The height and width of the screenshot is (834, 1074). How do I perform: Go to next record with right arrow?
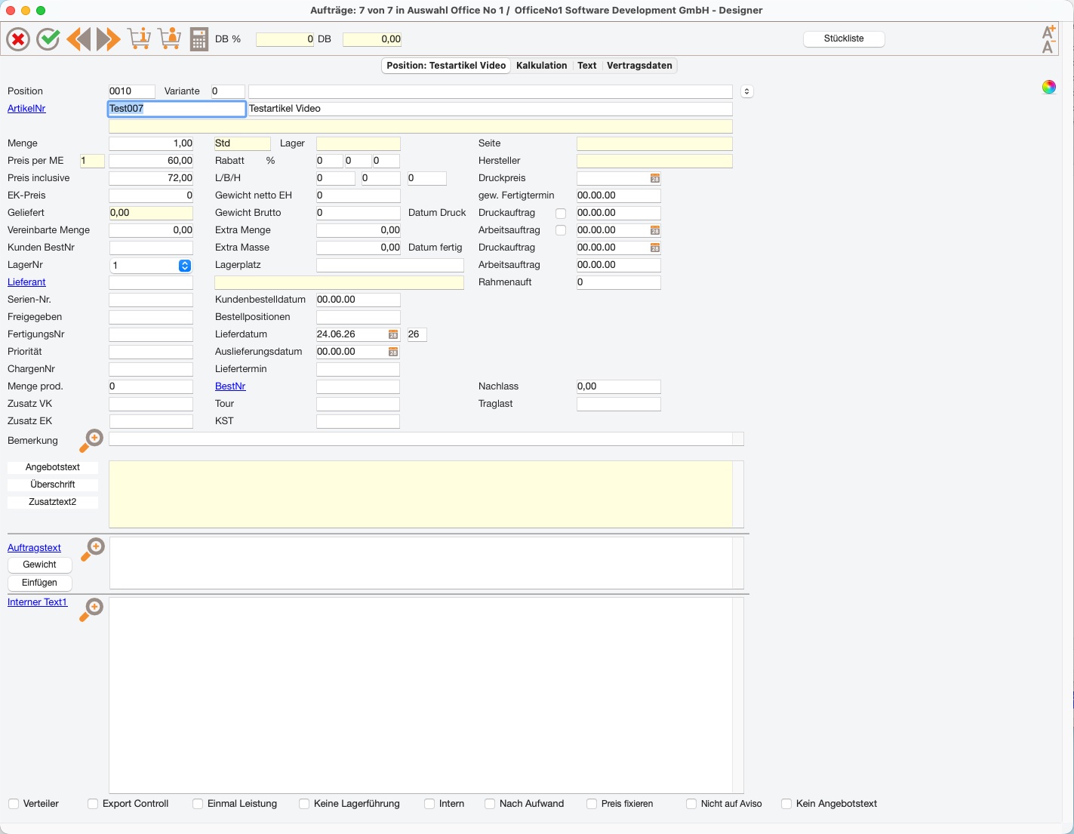point(108,39)
